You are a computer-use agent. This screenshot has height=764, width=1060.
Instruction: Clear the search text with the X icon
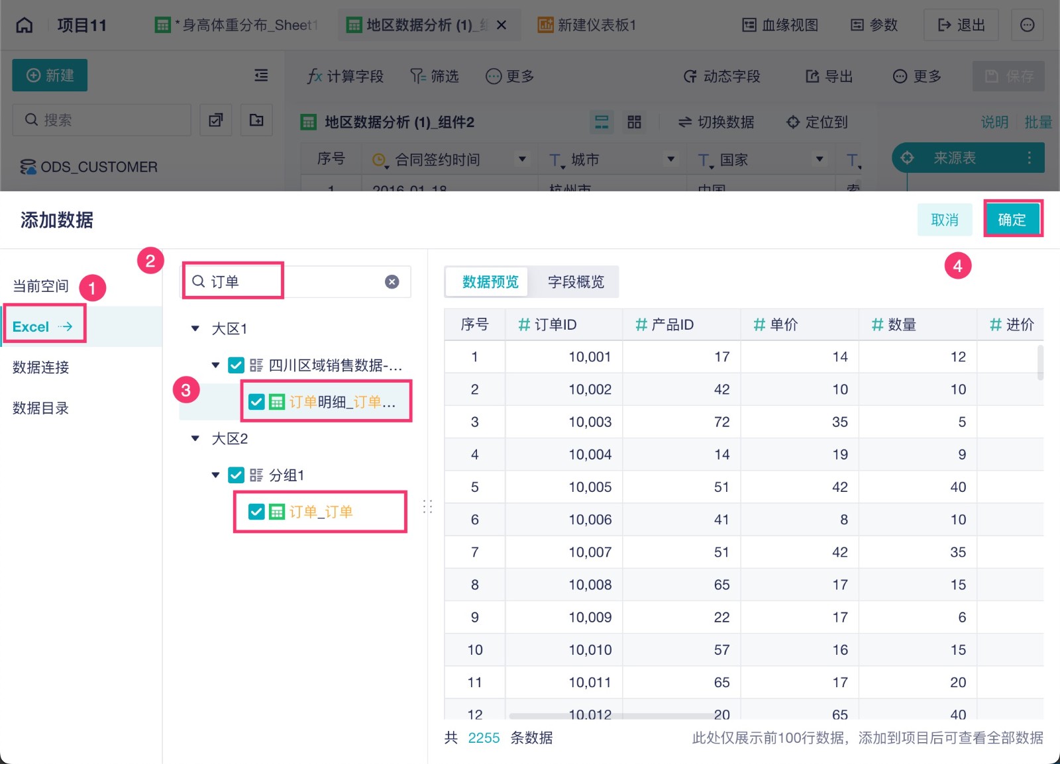coord(392,282)
